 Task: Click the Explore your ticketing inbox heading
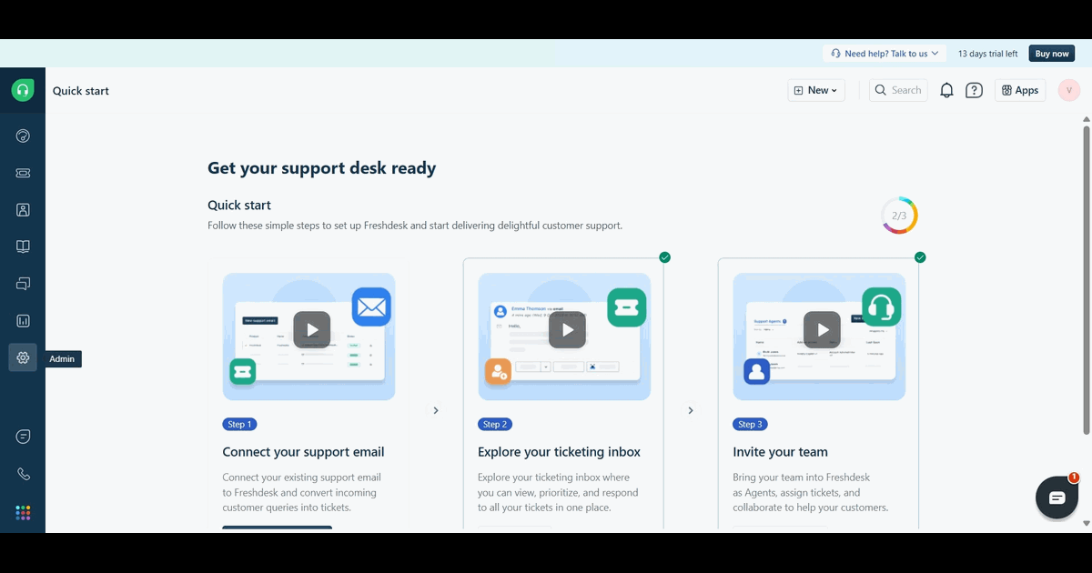click(x=559, y=452)
